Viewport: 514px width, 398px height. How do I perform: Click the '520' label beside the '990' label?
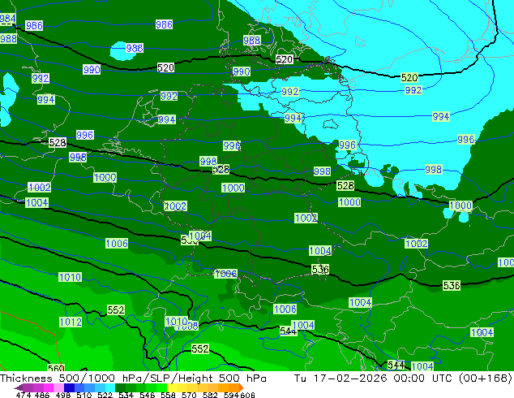click(165, 68)
